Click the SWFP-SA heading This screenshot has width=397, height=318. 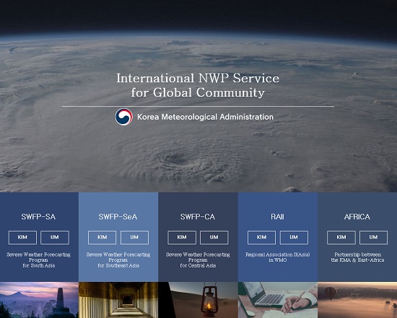(38, 217)
